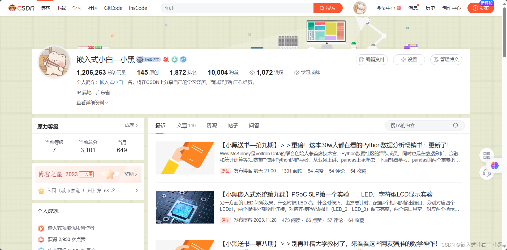This screenshot has width=507, height=250.
Task: Toggle the eye icon beside 学习成就
Action: pos(297,73)
